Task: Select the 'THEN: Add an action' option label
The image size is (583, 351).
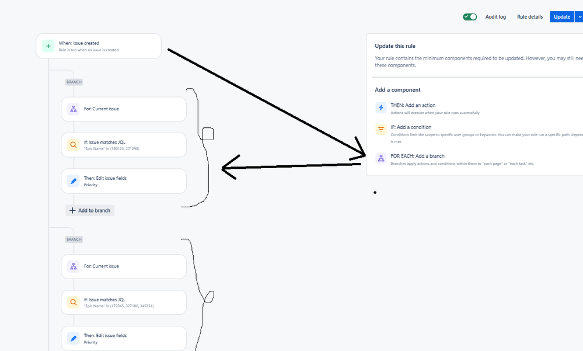Action: 413,105
